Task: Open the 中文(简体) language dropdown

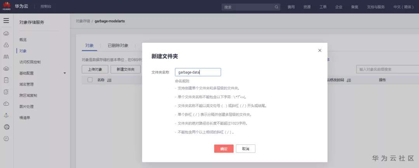Action: pos(403,7)
